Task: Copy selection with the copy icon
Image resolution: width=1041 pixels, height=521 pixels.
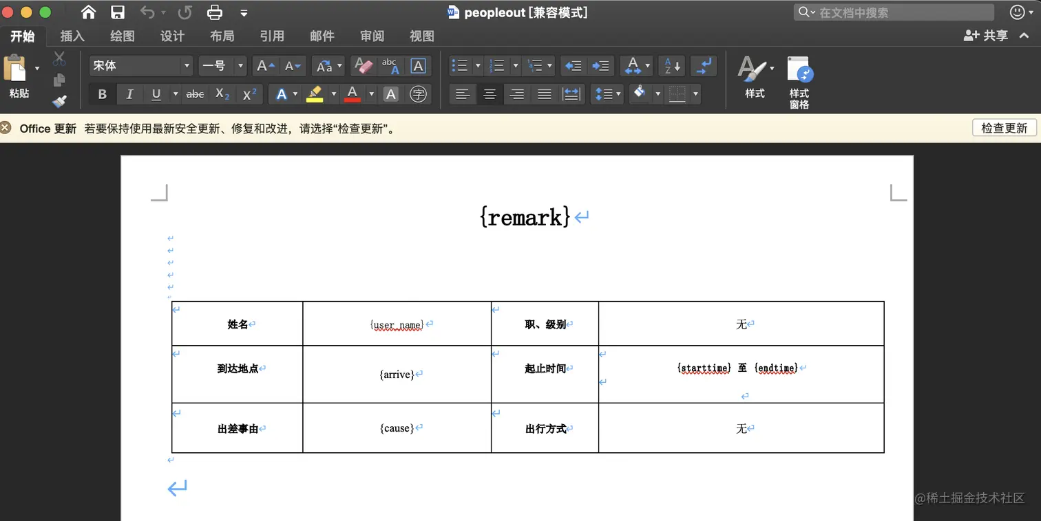Action: tap(59, 80)
